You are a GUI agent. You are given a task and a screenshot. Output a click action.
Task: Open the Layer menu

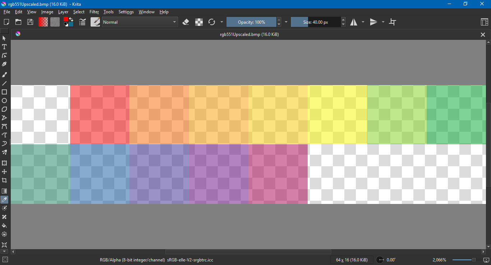63,12
